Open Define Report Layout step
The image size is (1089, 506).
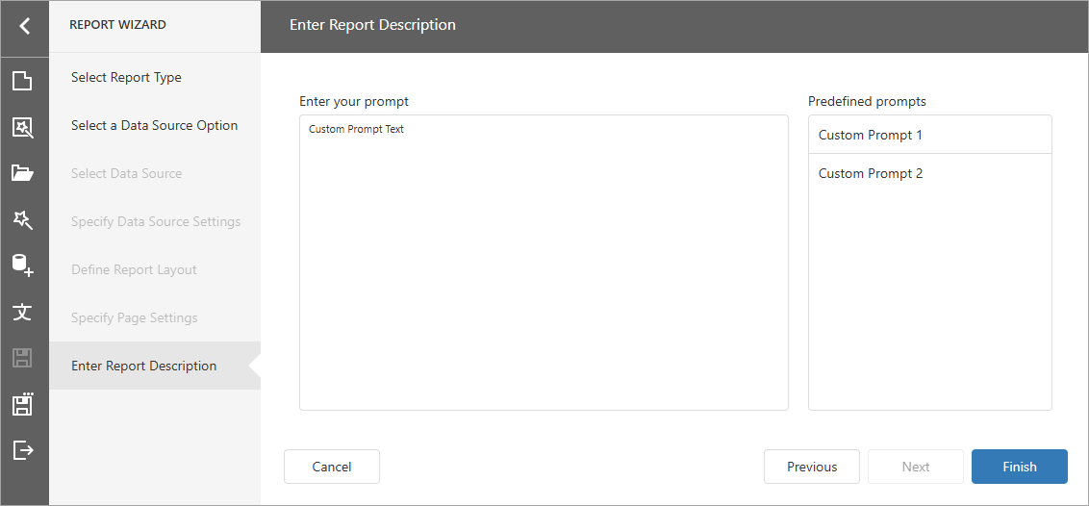pos(155,269)
